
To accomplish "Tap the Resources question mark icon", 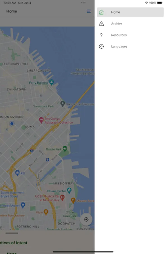I will click(x=101, y=35).
